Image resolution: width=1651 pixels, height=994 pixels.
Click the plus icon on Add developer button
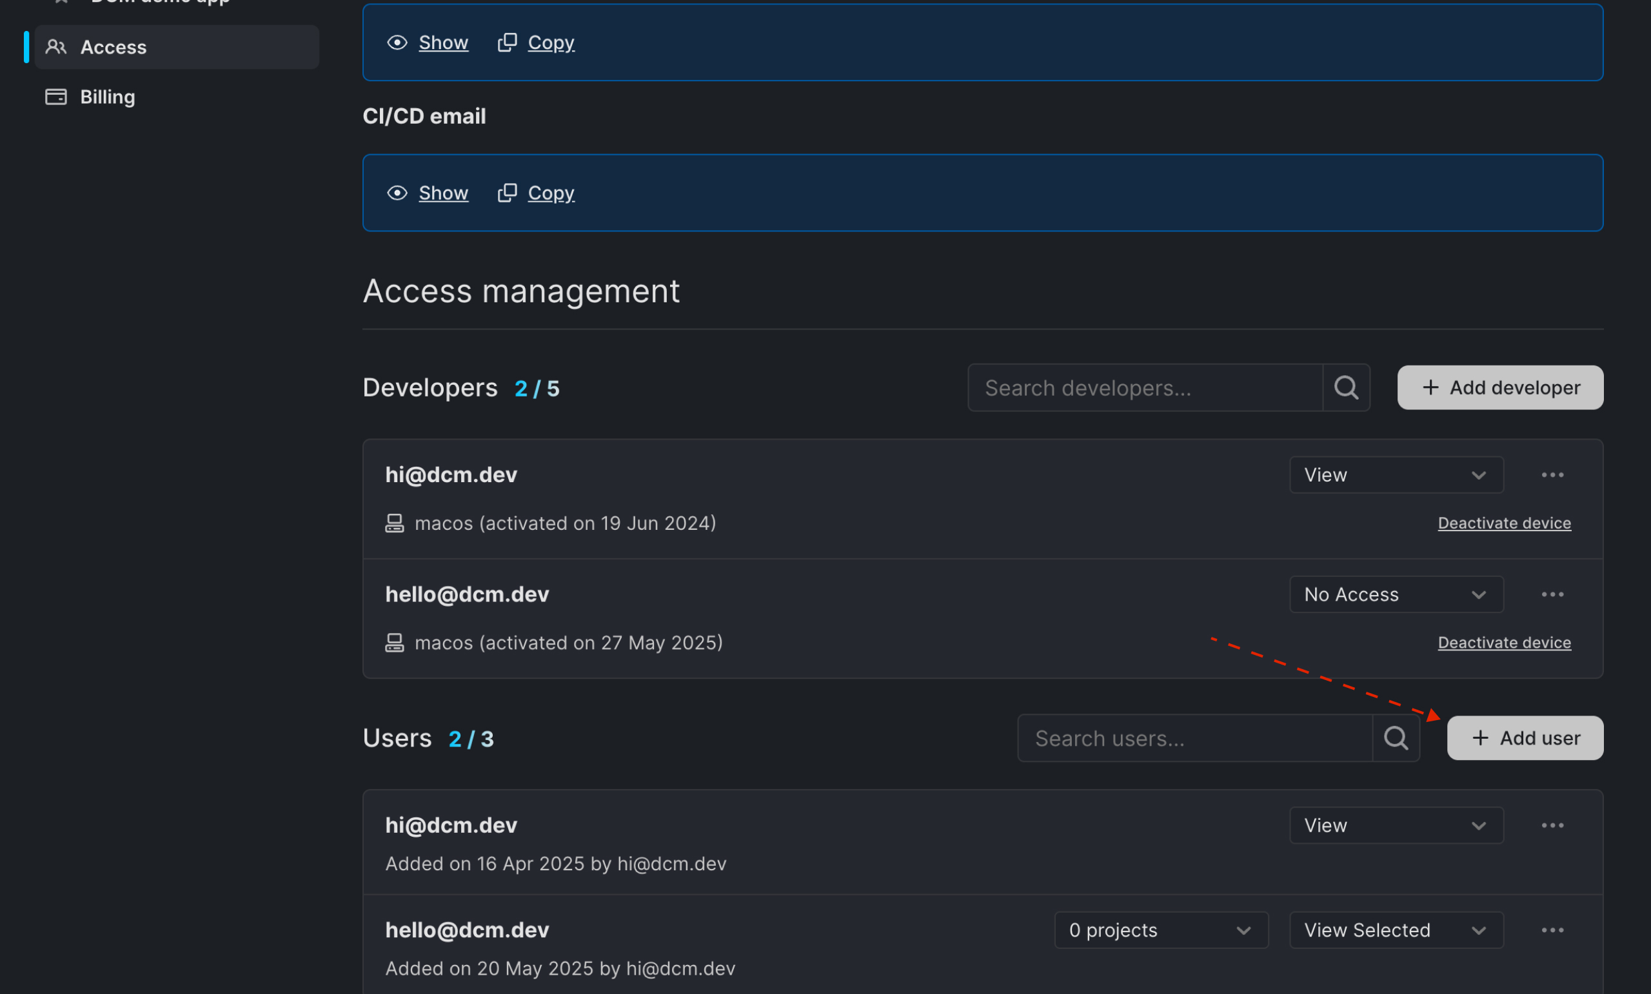[1430, 387]
